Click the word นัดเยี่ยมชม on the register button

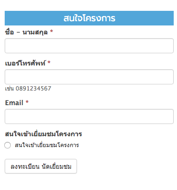[57, 166]
